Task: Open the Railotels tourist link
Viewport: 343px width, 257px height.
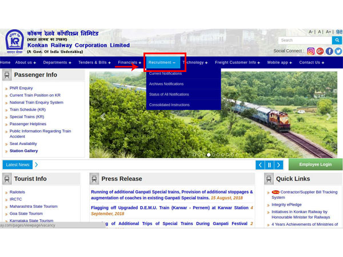Action: [17, 192]
